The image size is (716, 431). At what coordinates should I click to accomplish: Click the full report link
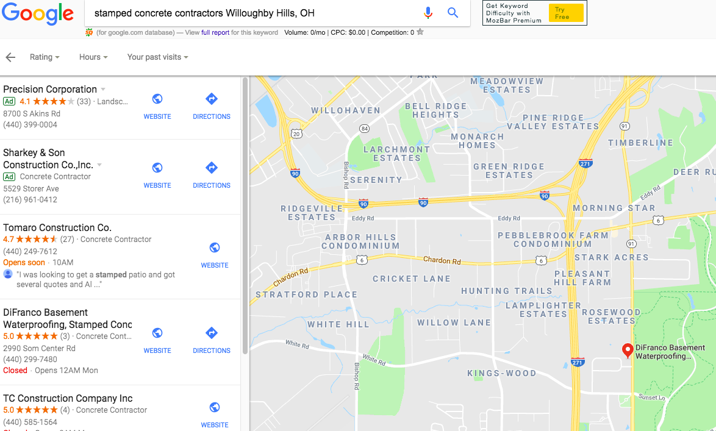215,32
